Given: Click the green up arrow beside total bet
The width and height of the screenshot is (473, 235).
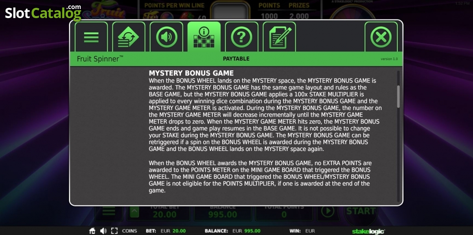Looking at the screenshot, I should pos(134,213).
